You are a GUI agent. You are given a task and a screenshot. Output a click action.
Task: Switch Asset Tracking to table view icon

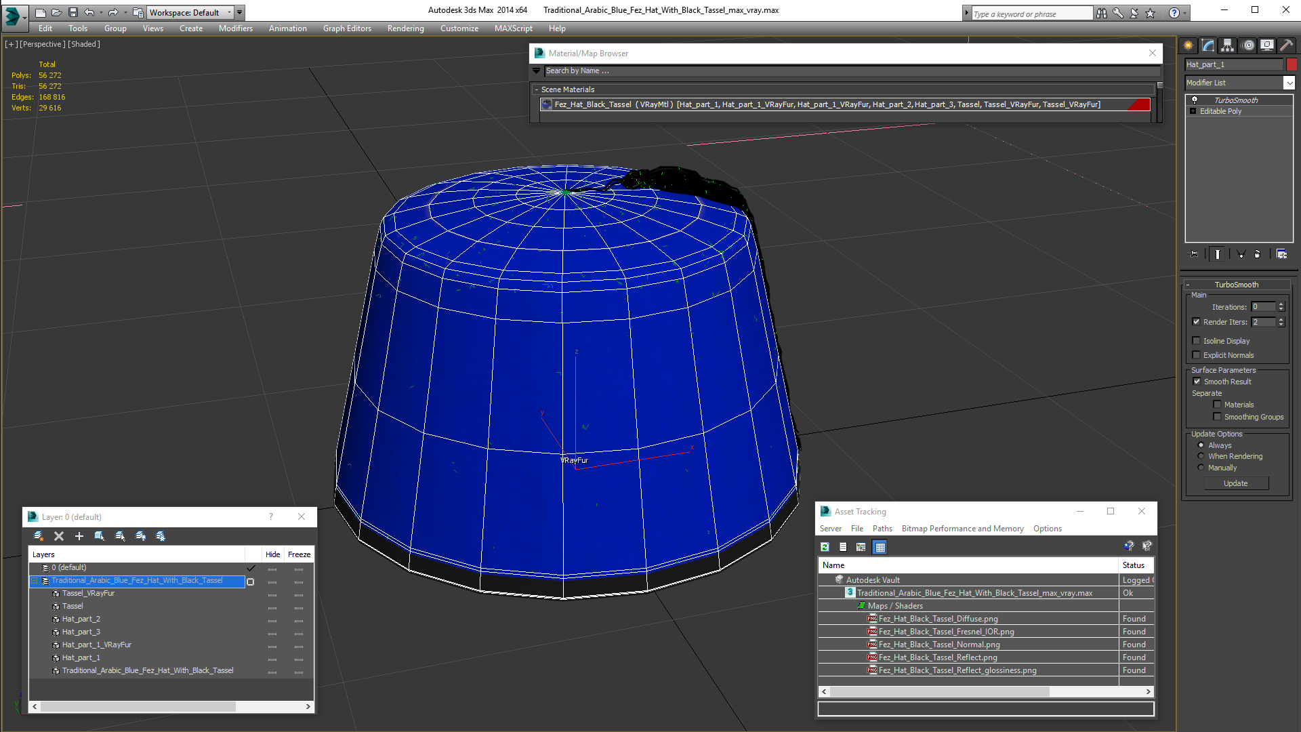click(880, 547)
